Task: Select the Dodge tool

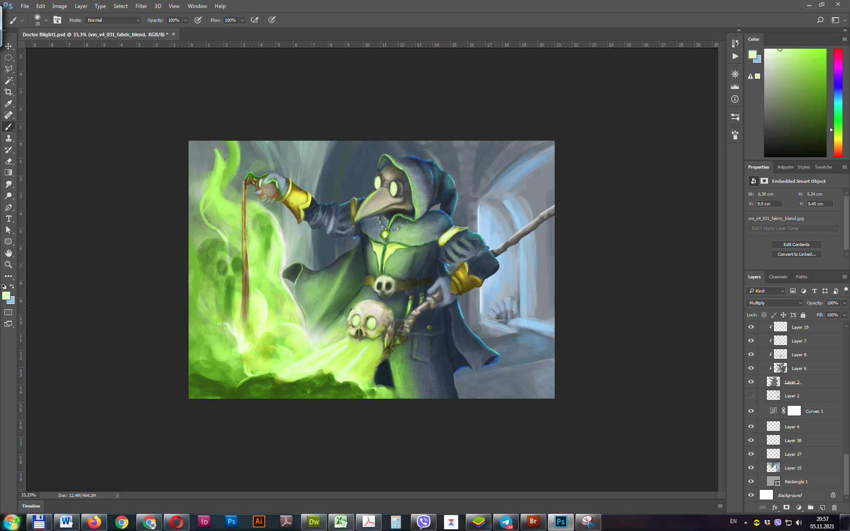Action: click(x=8, y=196)
